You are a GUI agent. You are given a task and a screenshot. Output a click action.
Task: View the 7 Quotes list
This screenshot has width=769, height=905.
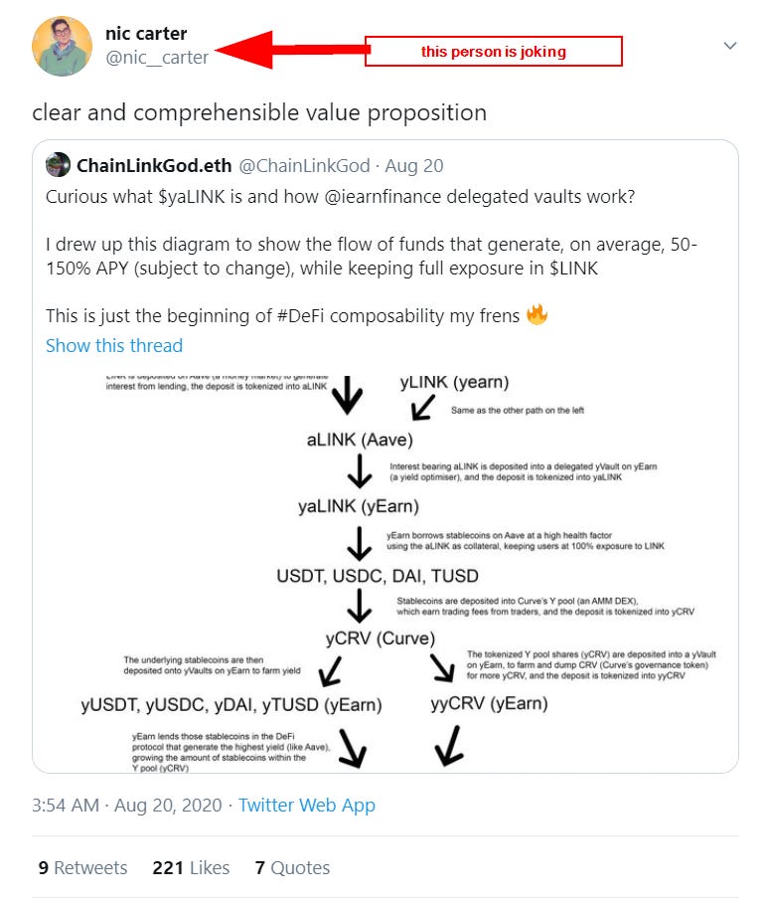click(x=292, y=867)
